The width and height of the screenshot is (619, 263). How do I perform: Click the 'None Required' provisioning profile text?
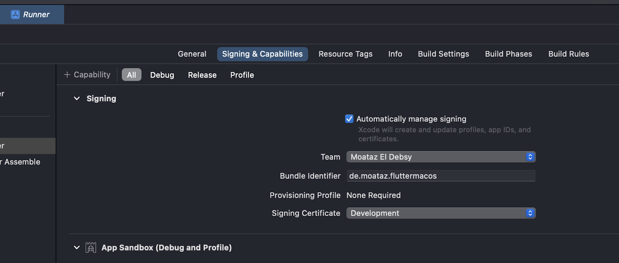(374, 195)
